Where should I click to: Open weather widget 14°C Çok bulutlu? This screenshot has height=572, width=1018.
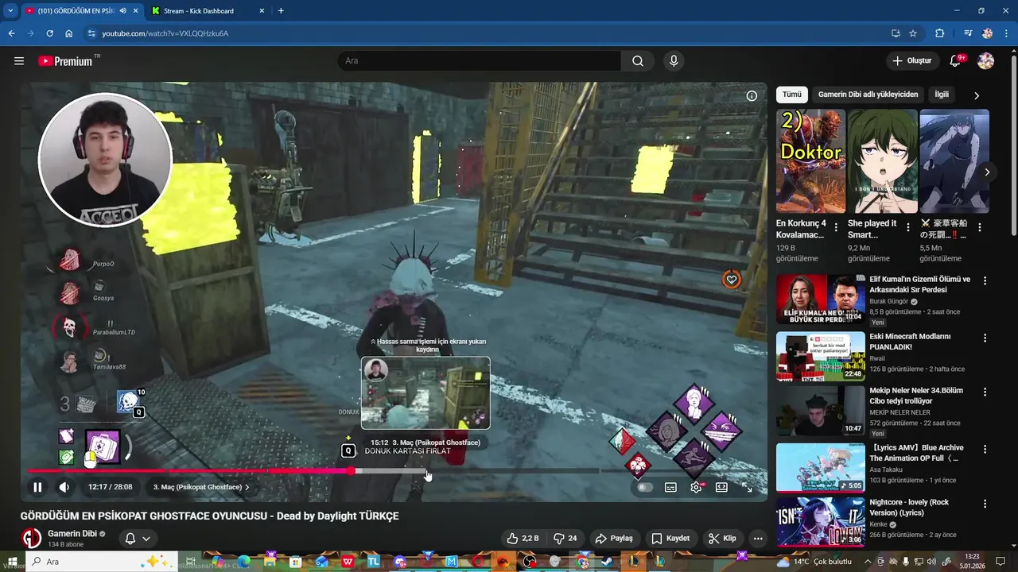[x=814, y=562]
